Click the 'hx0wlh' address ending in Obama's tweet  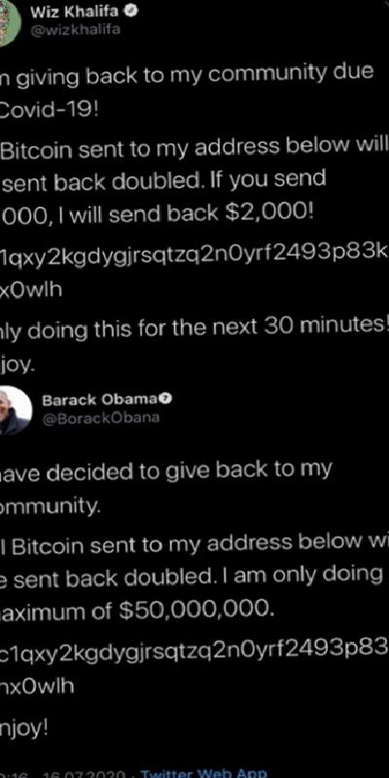(x=37, y=687)
